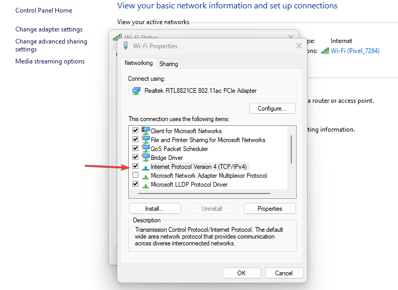Viewport: 398px width, 290px height.
Task: Select QoS Packet Scheduler list item
Action: pos(179,149)
